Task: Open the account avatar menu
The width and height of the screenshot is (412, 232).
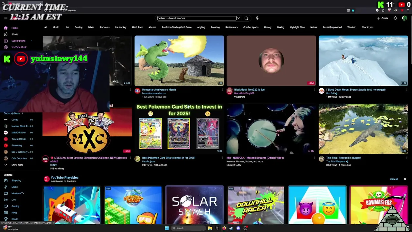Action: [405, 18]
